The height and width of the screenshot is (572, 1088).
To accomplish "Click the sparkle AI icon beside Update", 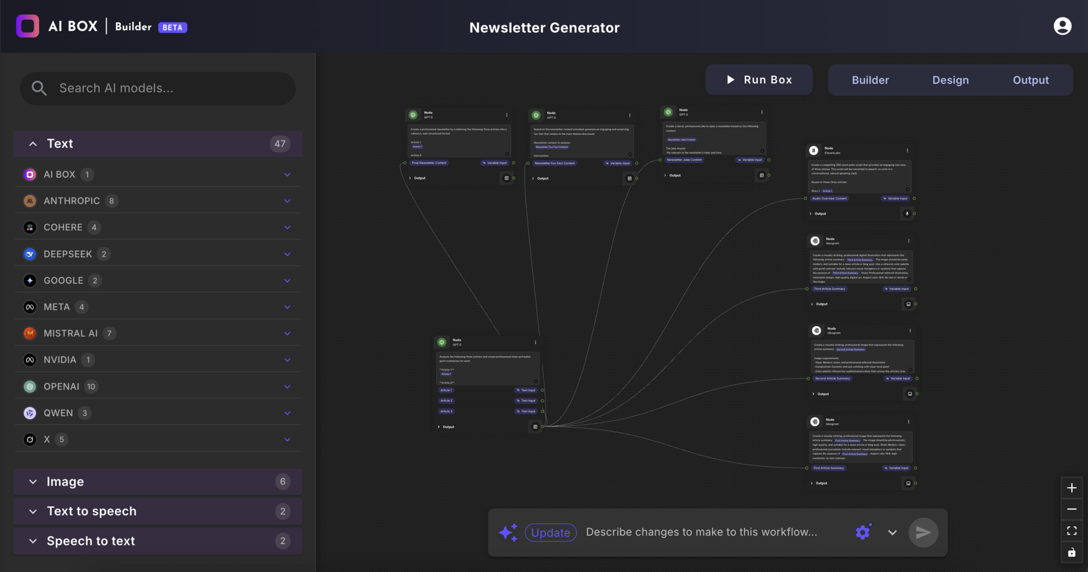I will coord(508,532).
